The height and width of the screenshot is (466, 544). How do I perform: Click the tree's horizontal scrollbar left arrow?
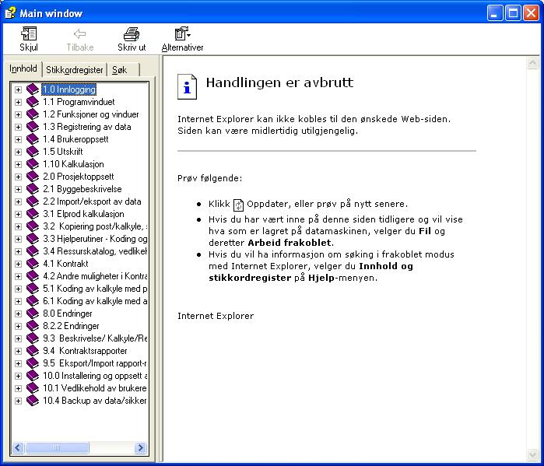coord(19,447)
